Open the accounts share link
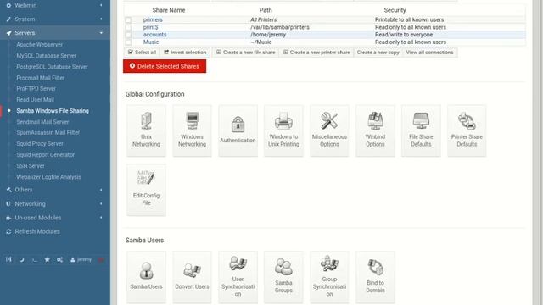This screenshot has width=543, height=305. (154, 35)
